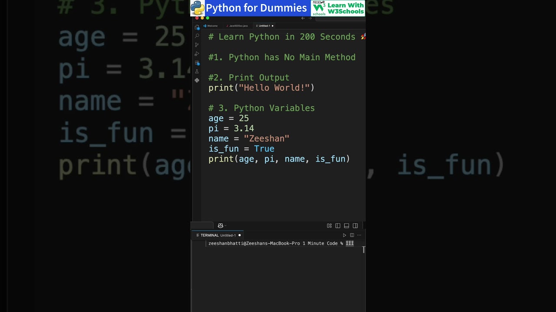Open the Testing flask view
The image size is (556, 312).
coord(197,71)
